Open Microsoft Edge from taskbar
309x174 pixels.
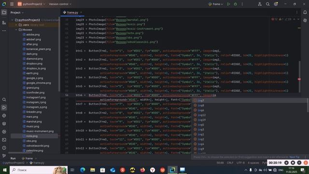tap(83, 170)
